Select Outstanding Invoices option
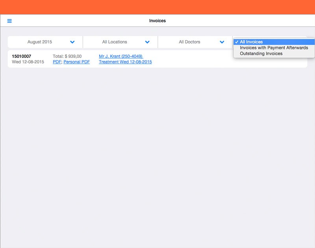This screenshot has width=315, height=248. point(274,54)
